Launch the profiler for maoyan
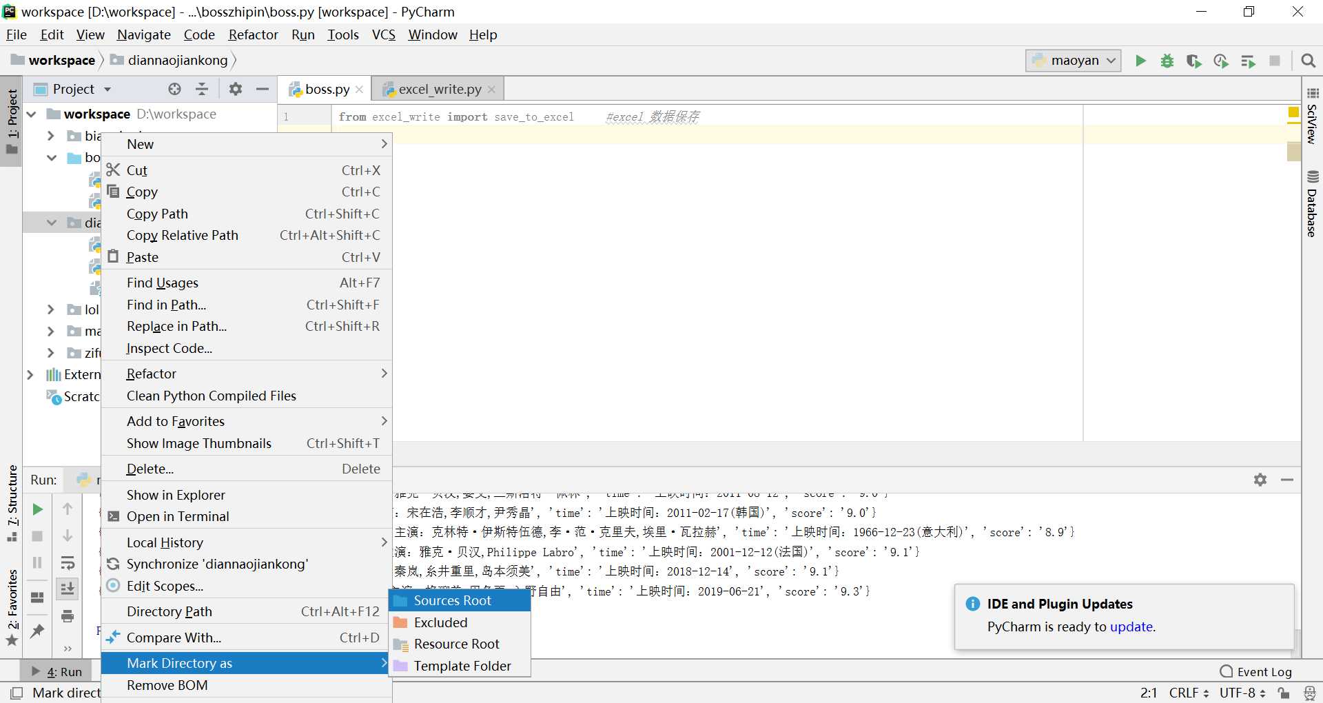1323x703 pixels. coord(1221,61)
